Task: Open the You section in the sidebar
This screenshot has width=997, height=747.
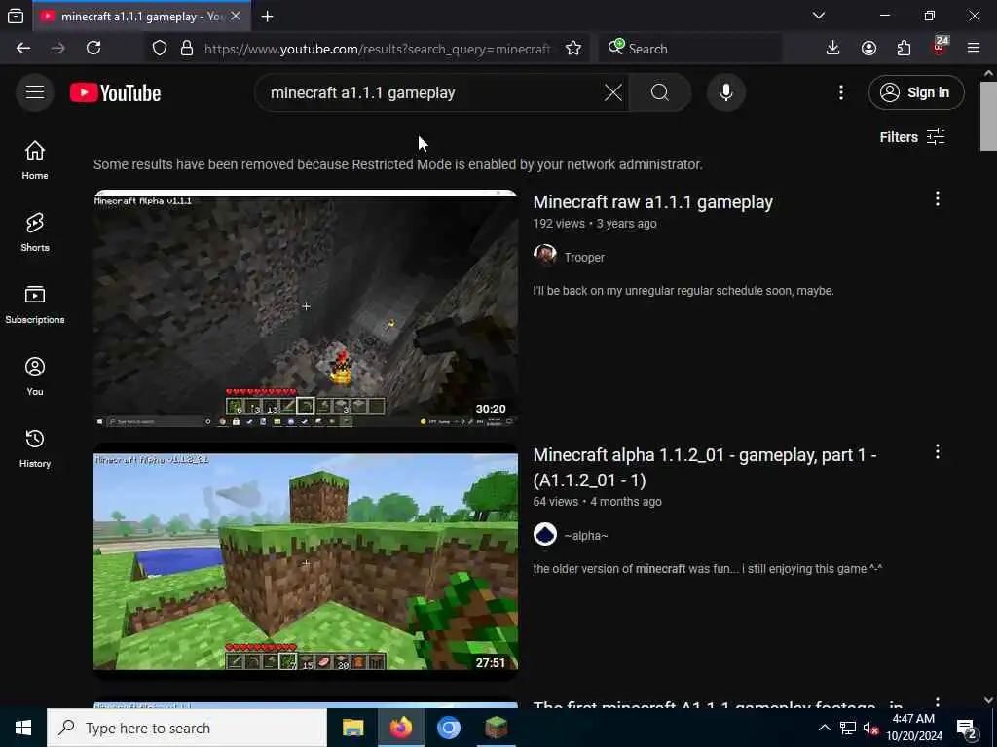Action: click(x=35, y=376)
